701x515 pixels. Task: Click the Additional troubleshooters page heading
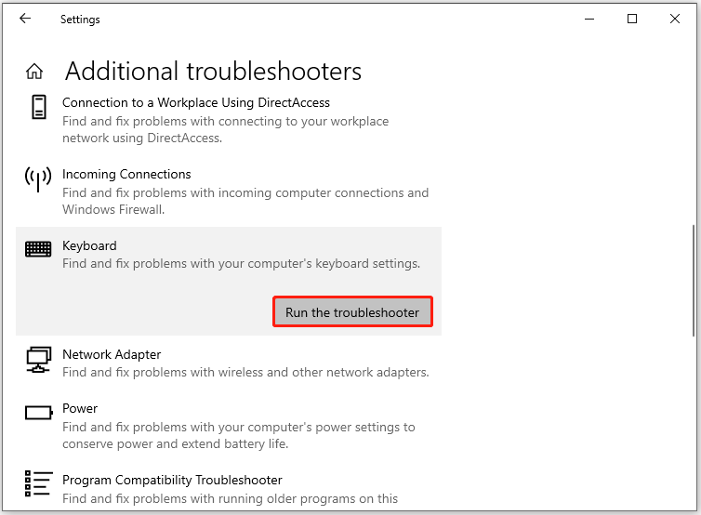213,72
